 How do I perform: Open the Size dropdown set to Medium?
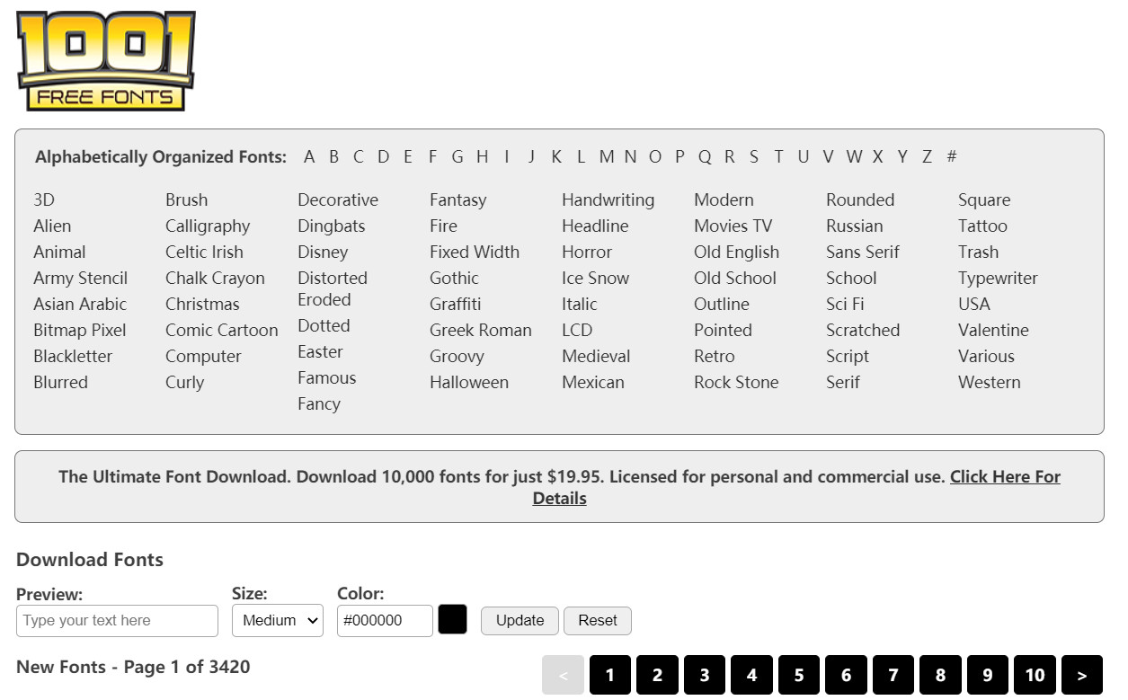pyautogui.click(x=277, y=620)
